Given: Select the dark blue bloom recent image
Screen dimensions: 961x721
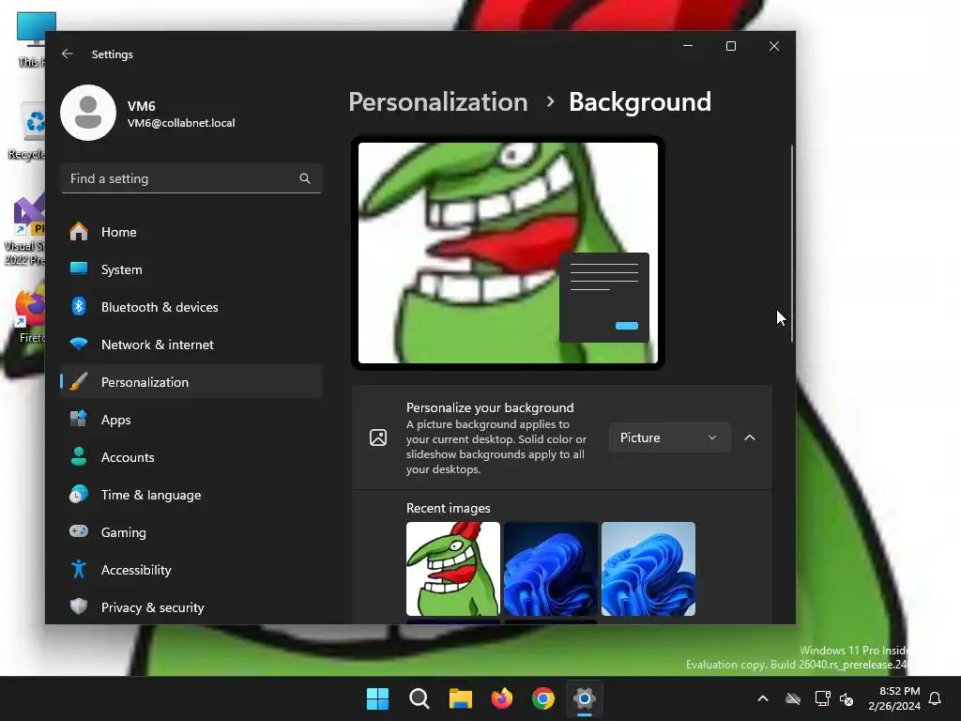Looking at the screenshot, I should (x=550, y=569).
